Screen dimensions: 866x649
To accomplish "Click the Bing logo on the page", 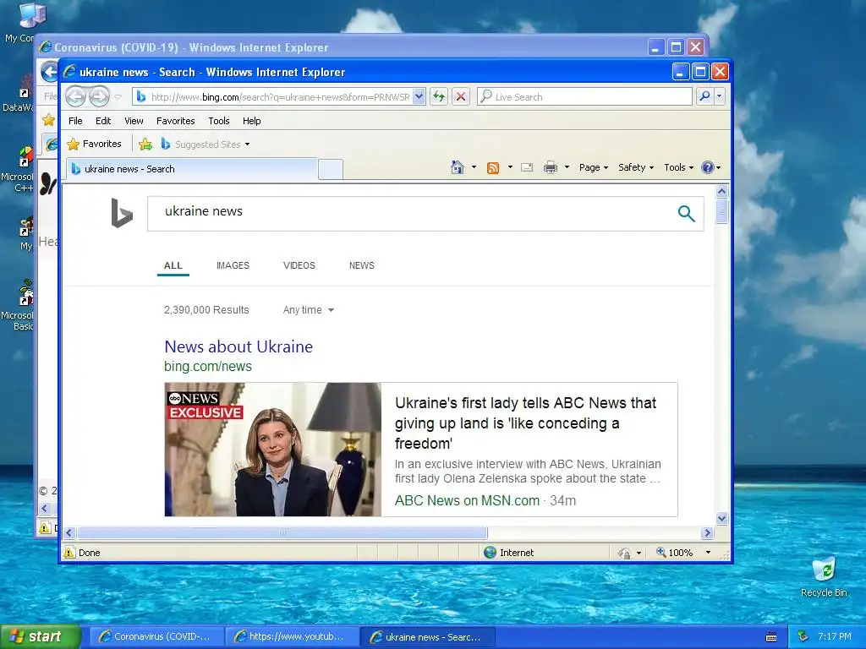I will (x=122, y=213).
